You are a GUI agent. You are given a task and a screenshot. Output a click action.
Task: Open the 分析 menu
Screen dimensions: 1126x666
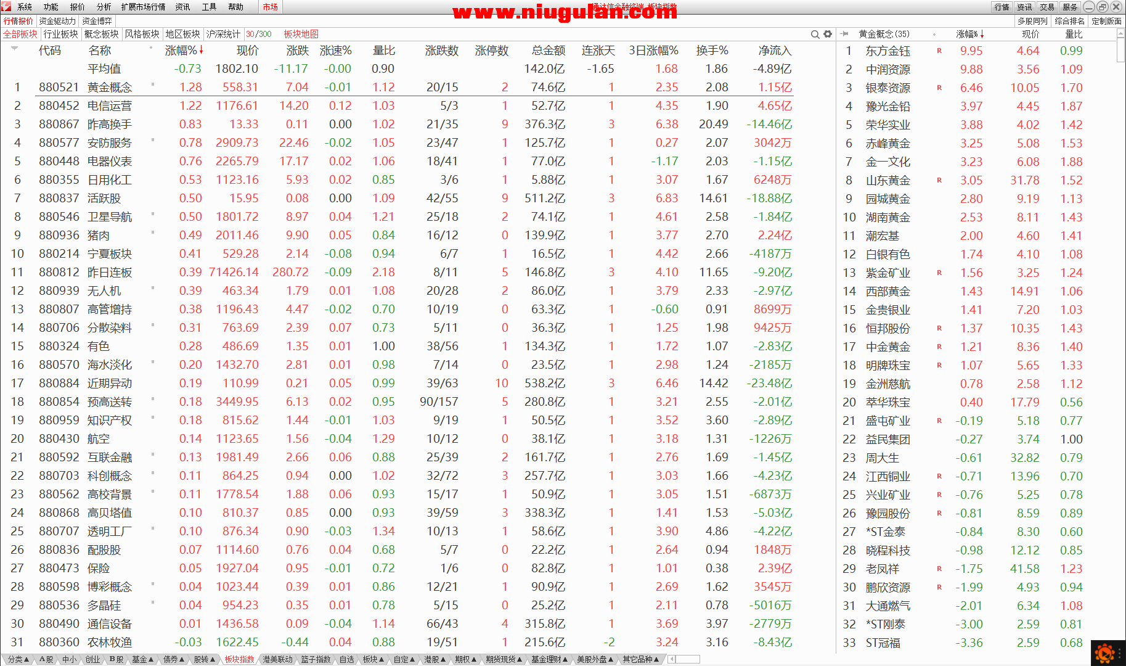click(x=104, y=7)
